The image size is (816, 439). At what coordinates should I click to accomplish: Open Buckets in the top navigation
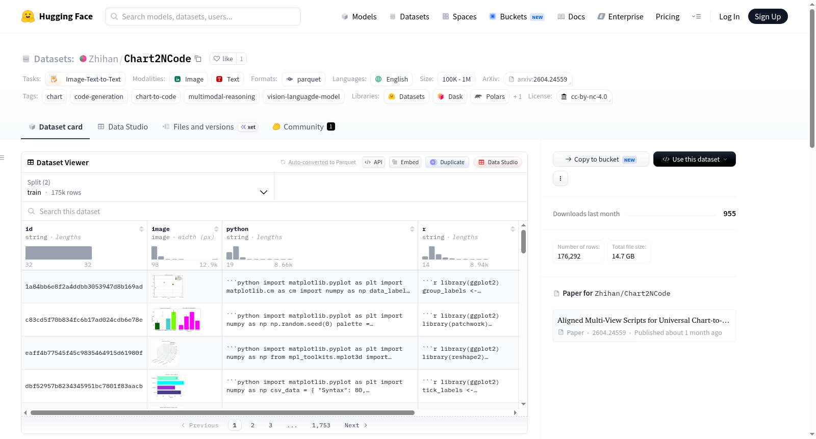[x=517, y=16]
